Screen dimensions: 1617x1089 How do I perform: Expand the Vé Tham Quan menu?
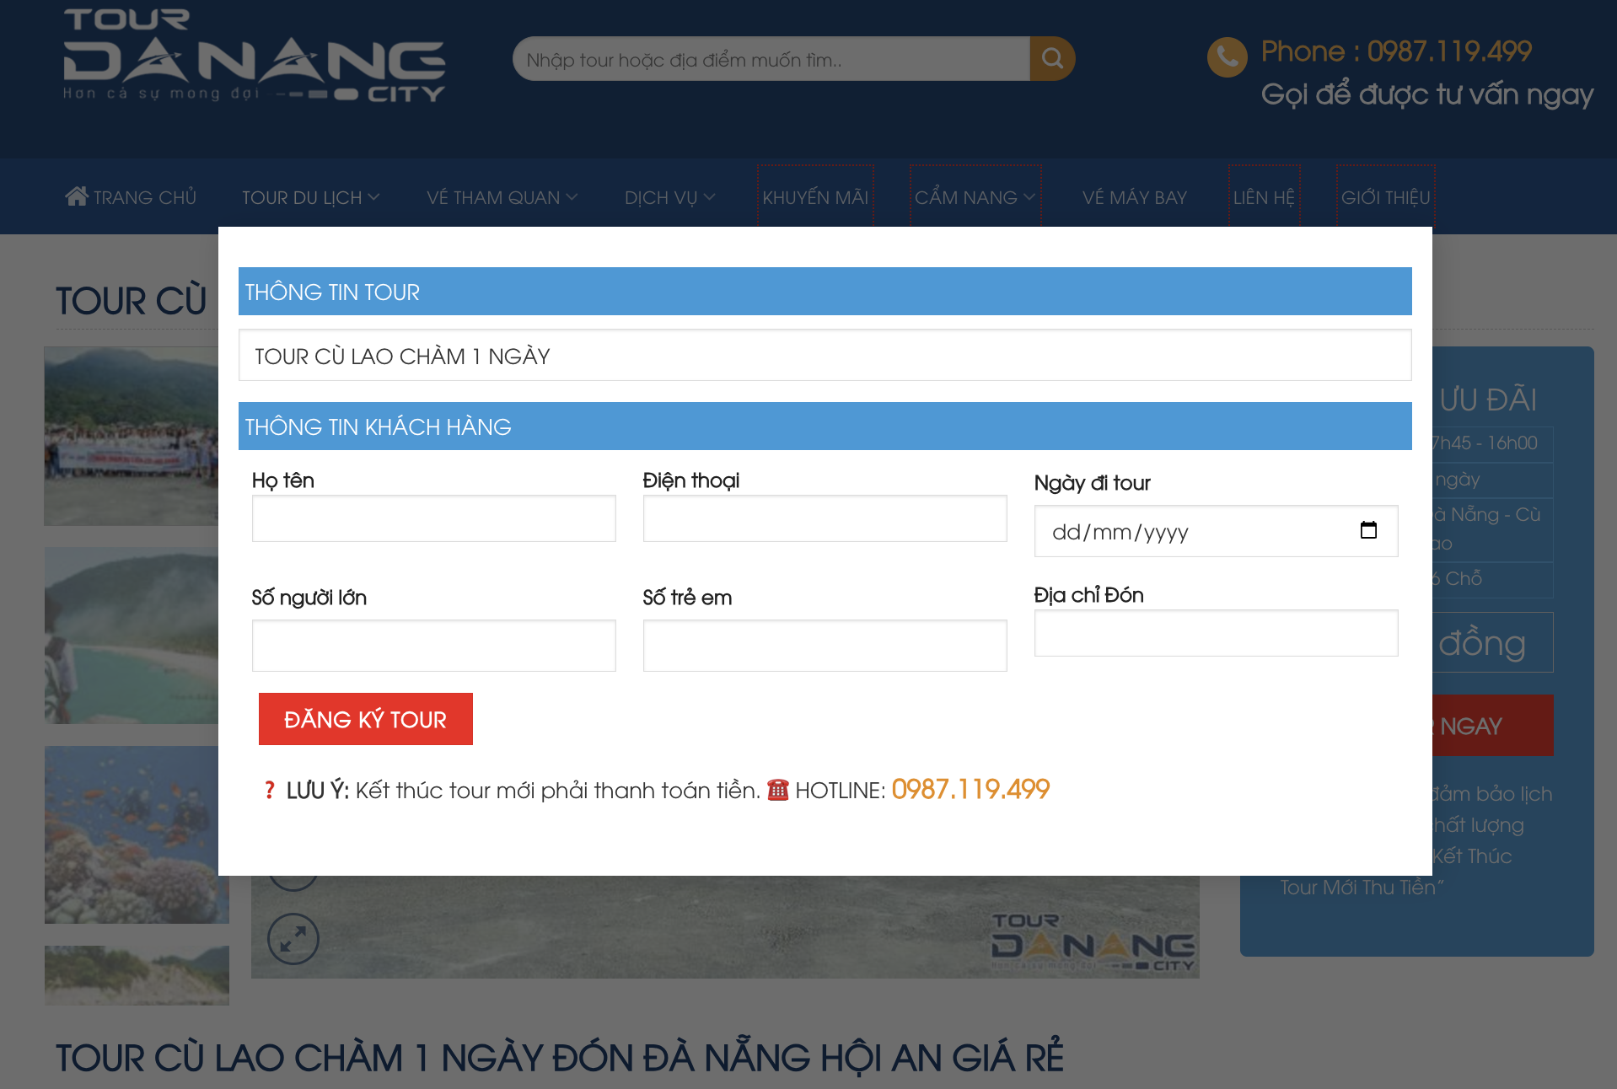point(502,196)
